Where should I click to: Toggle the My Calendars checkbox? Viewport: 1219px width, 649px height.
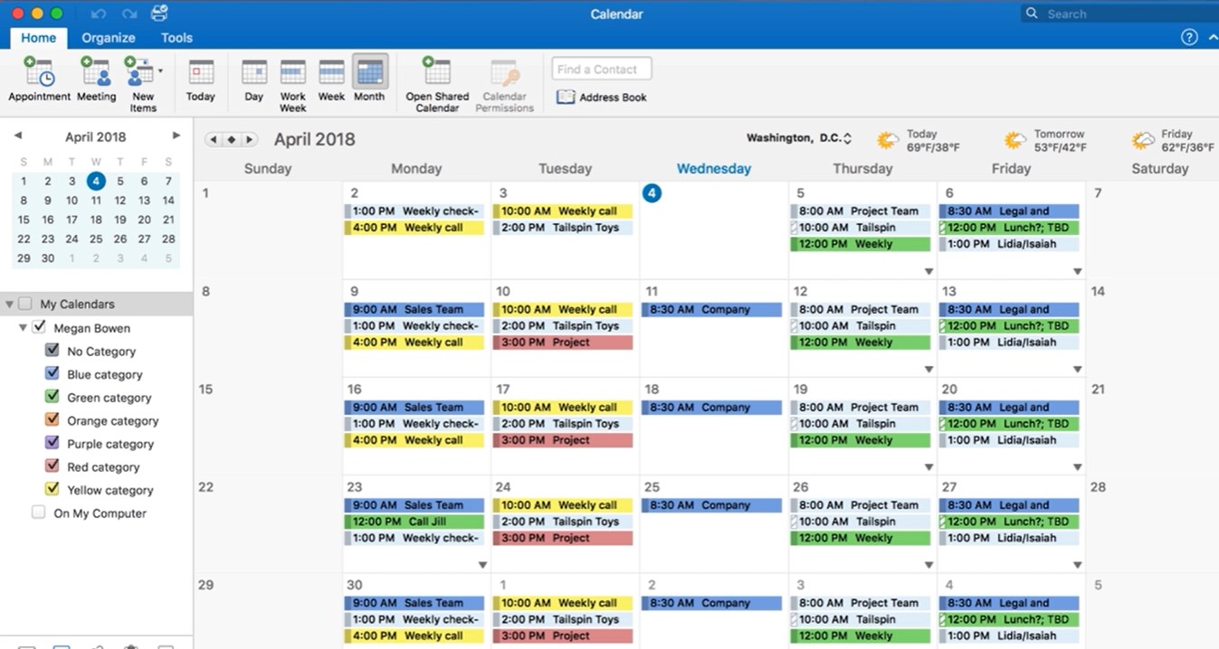[24, 304]
